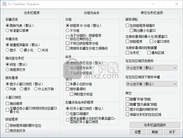Check 隐藏"开始"按钮 option

138,99
